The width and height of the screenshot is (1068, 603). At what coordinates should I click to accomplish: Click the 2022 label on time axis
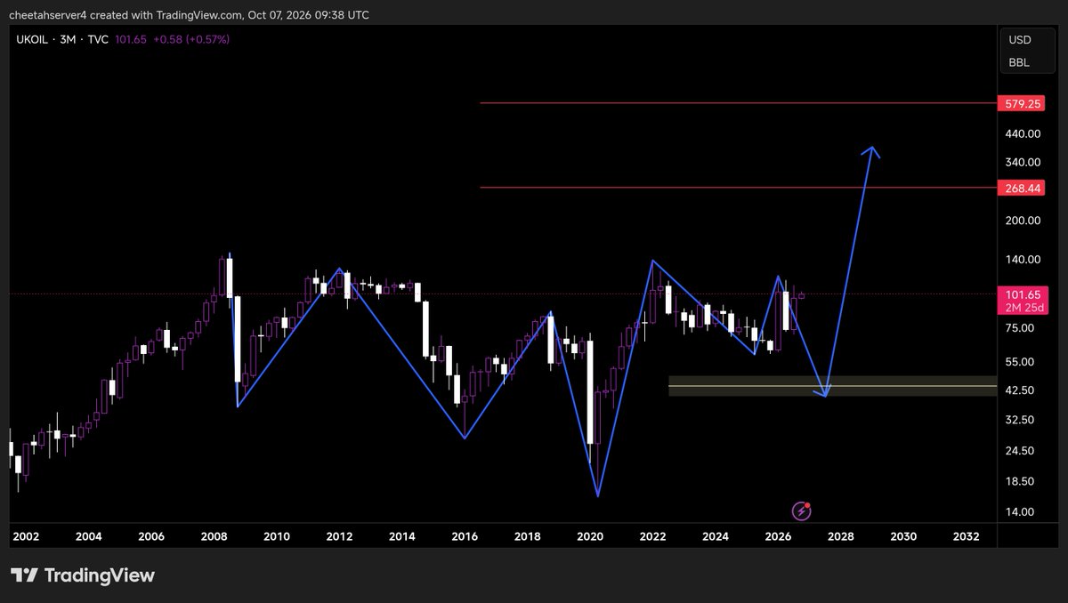(653, 537)
